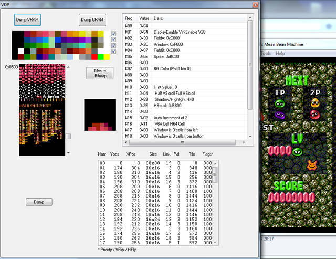
Task: Click the Value column header
Action: 144,18
